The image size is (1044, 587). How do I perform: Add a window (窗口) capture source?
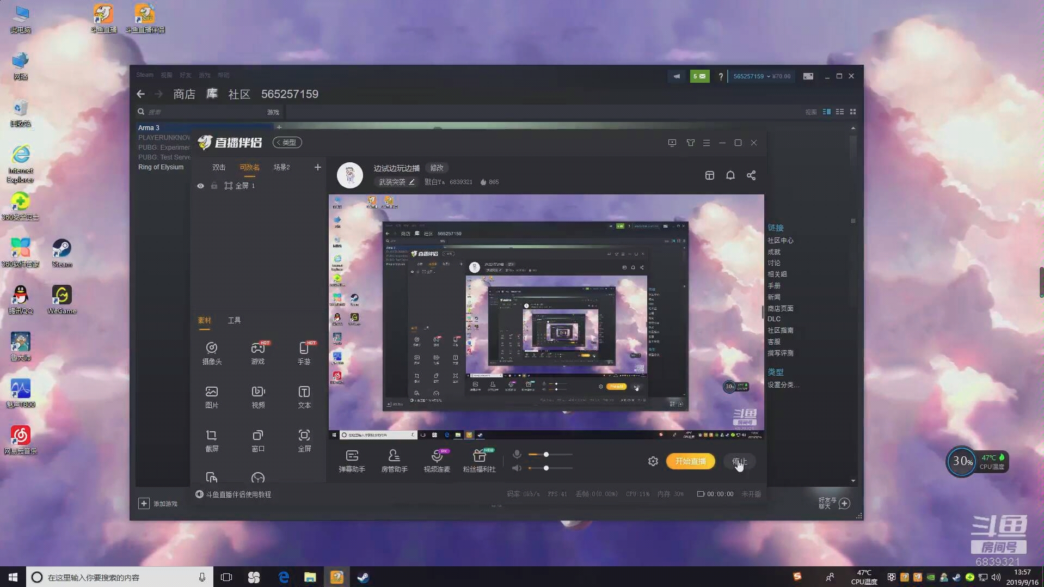[258, 441]
